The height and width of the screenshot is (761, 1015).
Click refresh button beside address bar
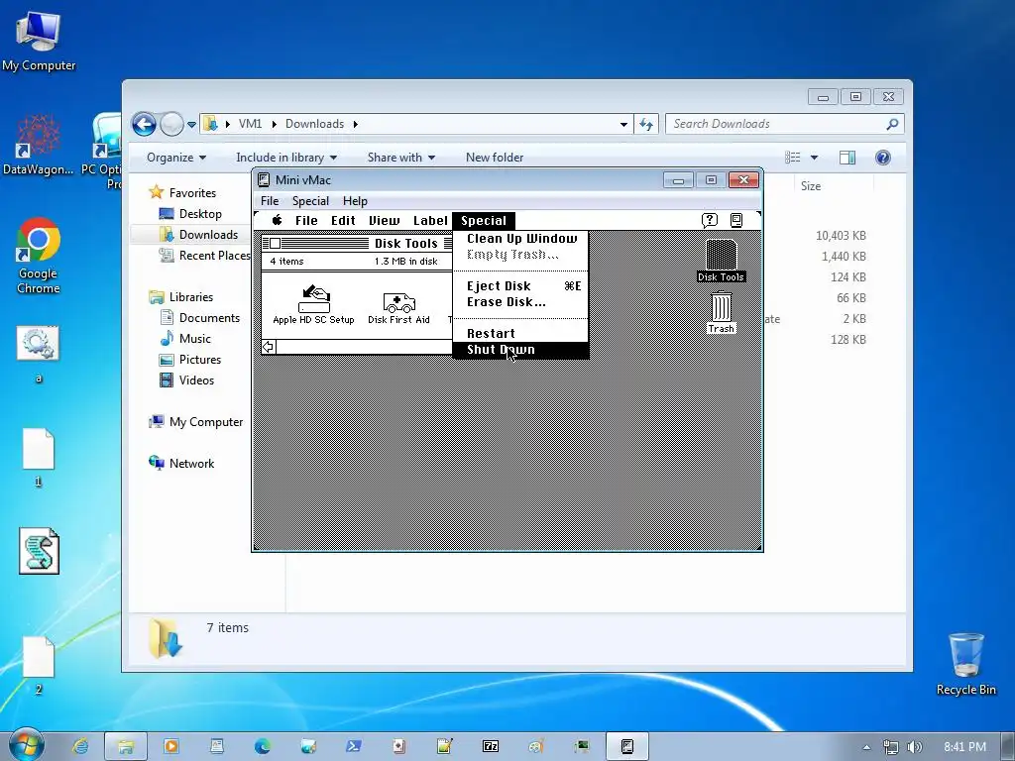646,124
